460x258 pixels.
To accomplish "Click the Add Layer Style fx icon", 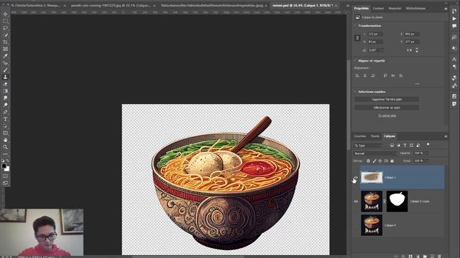I will (403, 256).
